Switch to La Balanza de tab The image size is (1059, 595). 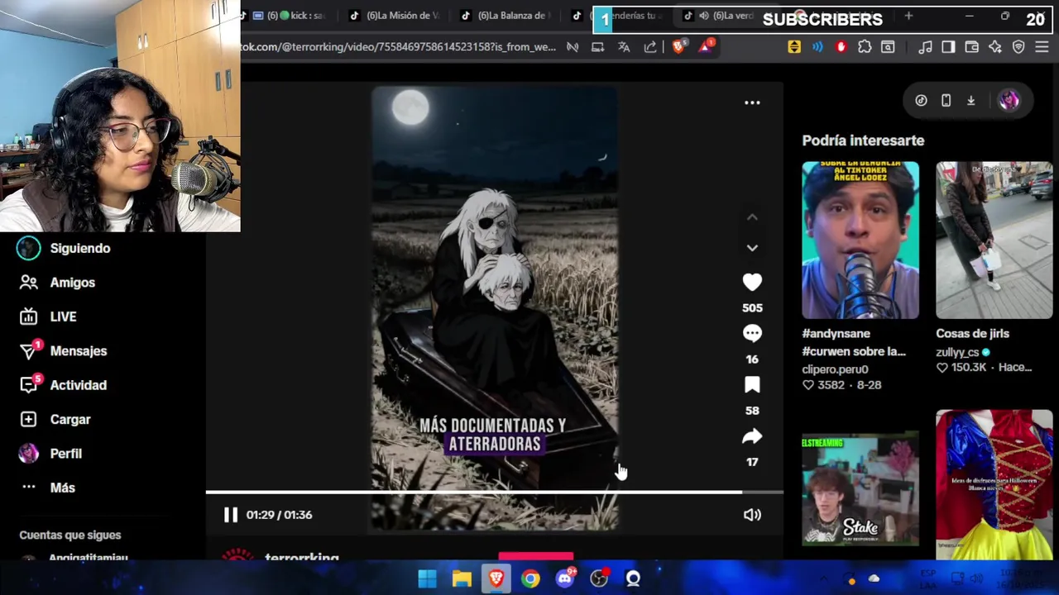click(x=505, y=16)
